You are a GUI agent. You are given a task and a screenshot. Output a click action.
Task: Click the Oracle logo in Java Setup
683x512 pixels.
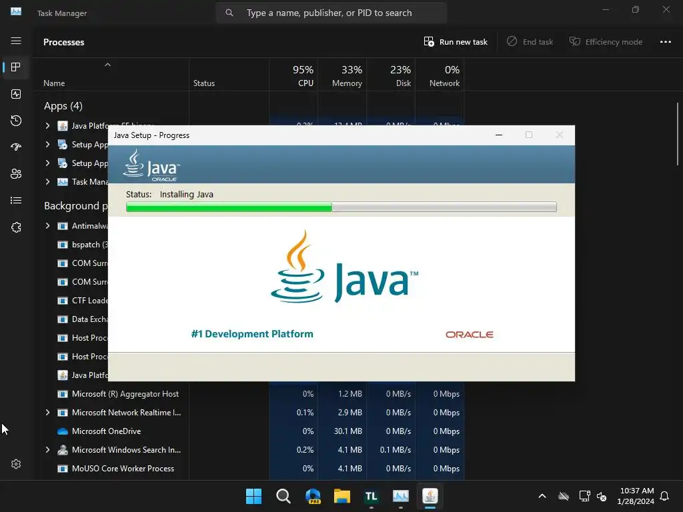pos(469,335)
